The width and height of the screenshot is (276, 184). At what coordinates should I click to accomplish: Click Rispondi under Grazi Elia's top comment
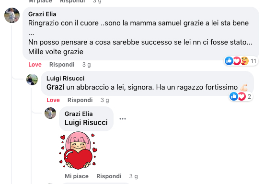(x=62, y=65)
